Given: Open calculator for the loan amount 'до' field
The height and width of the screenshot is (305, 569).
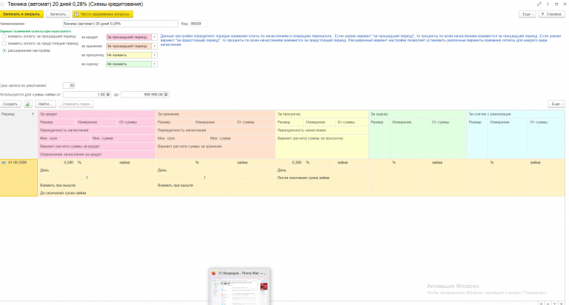Looking at the screenshot, I should tap(166, 95).
